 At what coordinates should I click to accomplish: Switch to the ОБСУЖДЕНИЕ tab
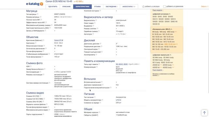(x=112, y=6)
